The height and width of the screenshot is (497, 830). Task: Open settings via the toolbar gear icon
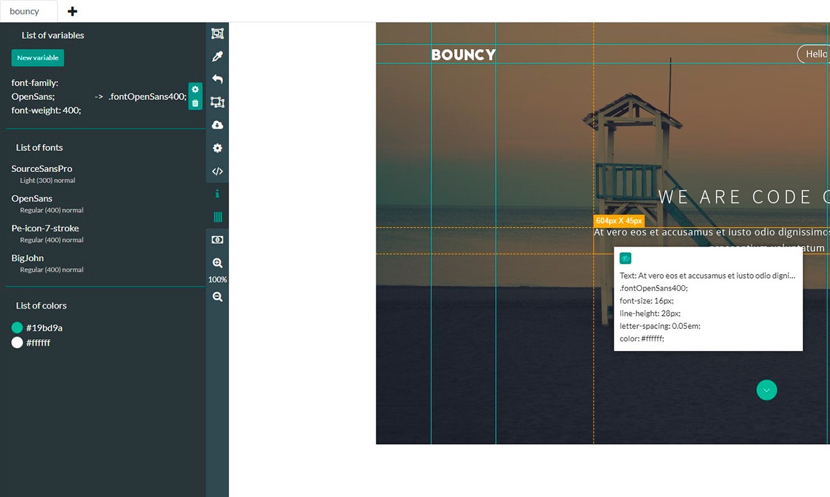[x=218, y=148]
